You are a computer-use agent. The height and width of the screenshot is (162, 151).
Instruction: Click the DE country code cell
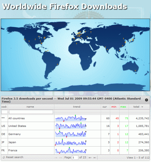click(x=3, y=134)
